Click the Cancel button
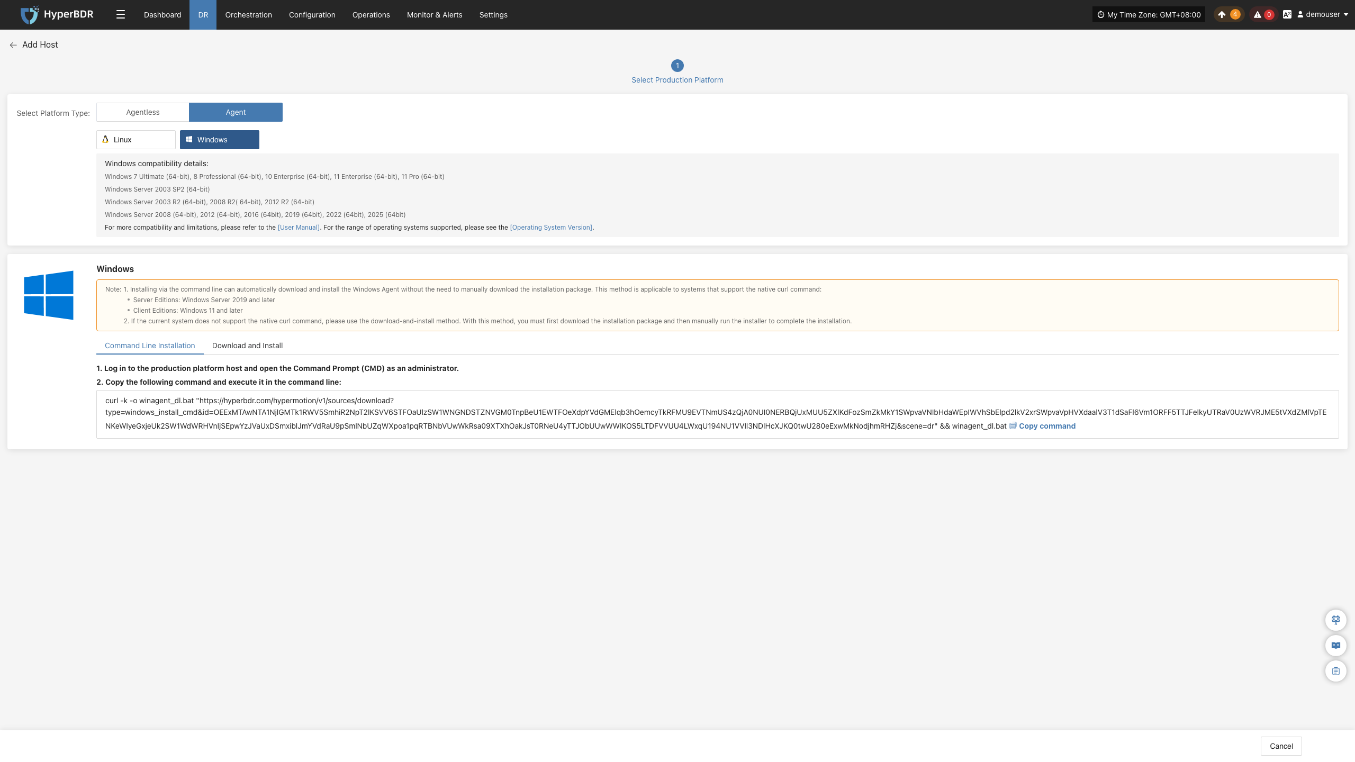The width and height of the screenshot is (1355, 762). click(1281, 746)
